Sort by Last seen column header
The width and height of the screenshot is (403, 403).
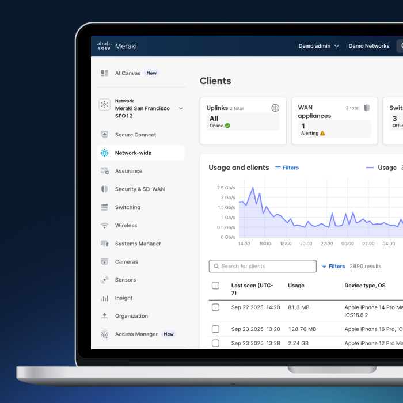point(252,289)
